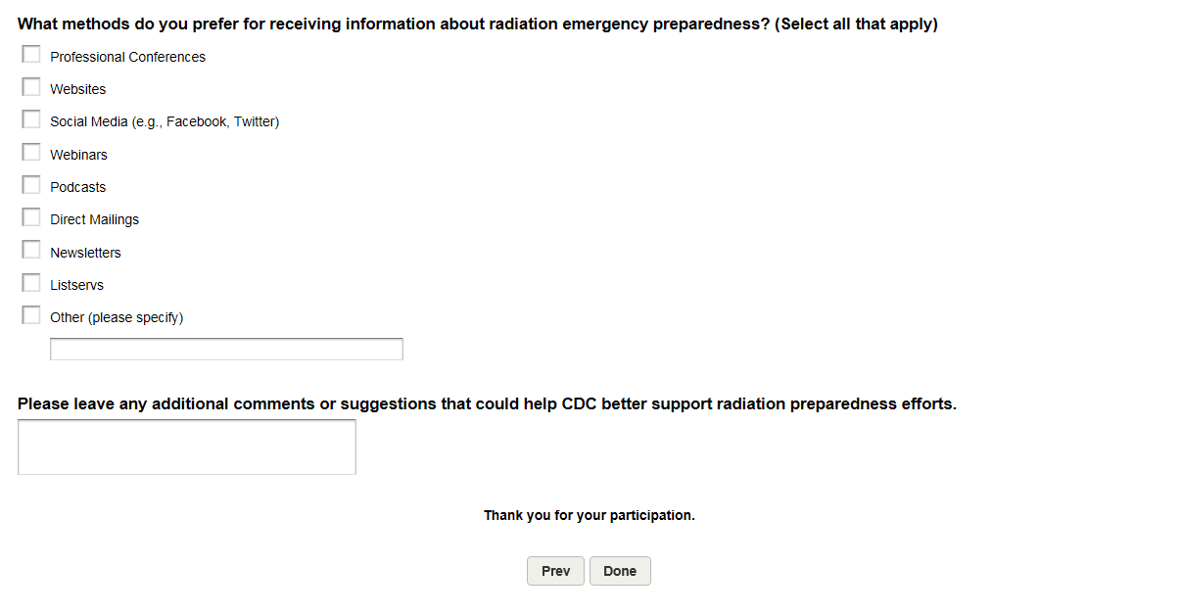The height and width of the screenshot is (614, 1181).
Task: Click the Professional Conferences label text
Action: point(127,57)
